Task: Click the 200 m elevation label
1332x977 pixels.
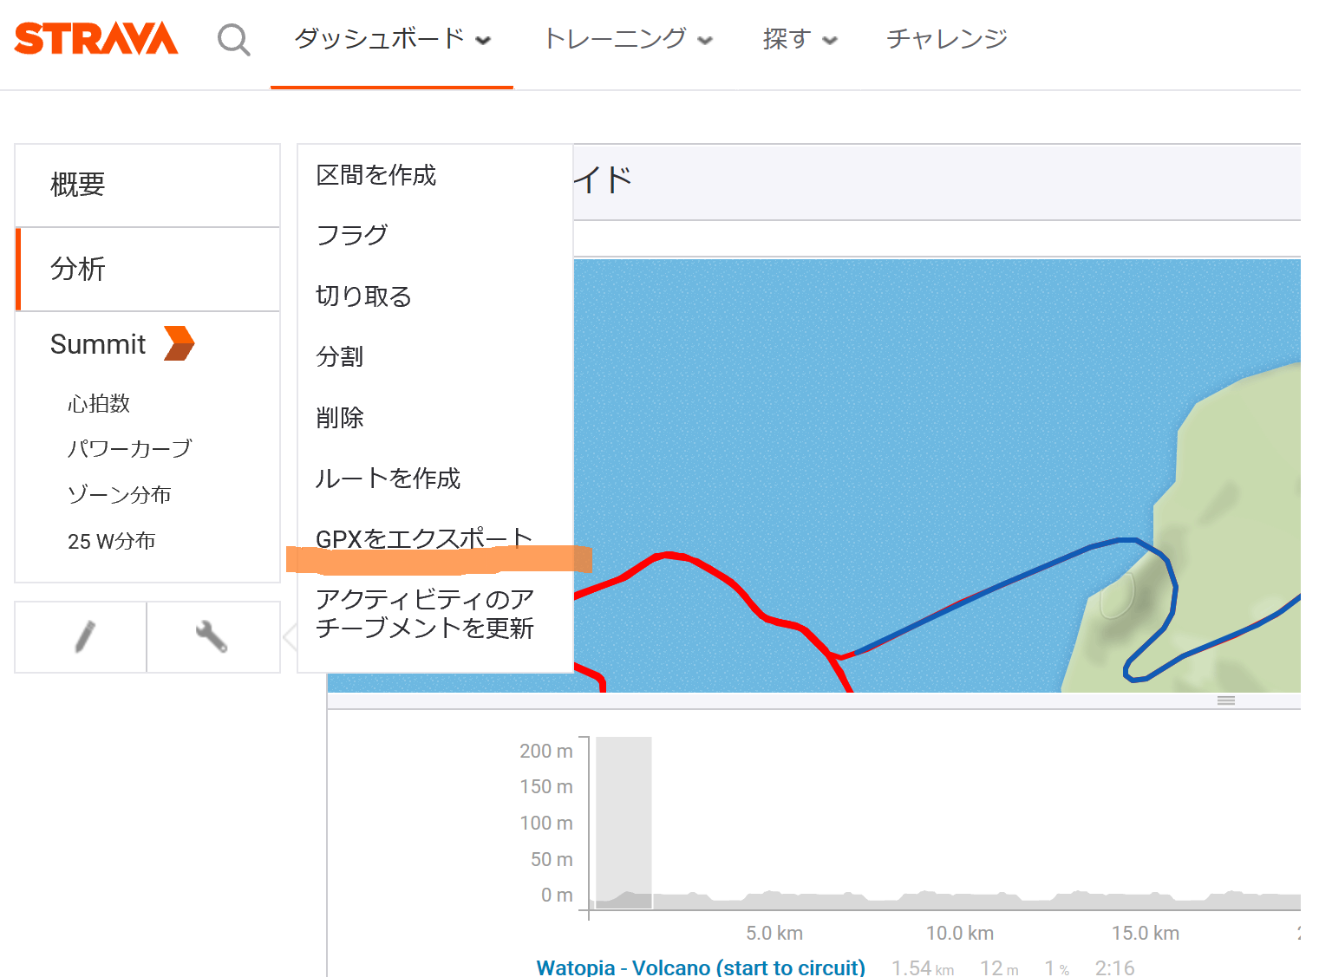Action: 546,751
